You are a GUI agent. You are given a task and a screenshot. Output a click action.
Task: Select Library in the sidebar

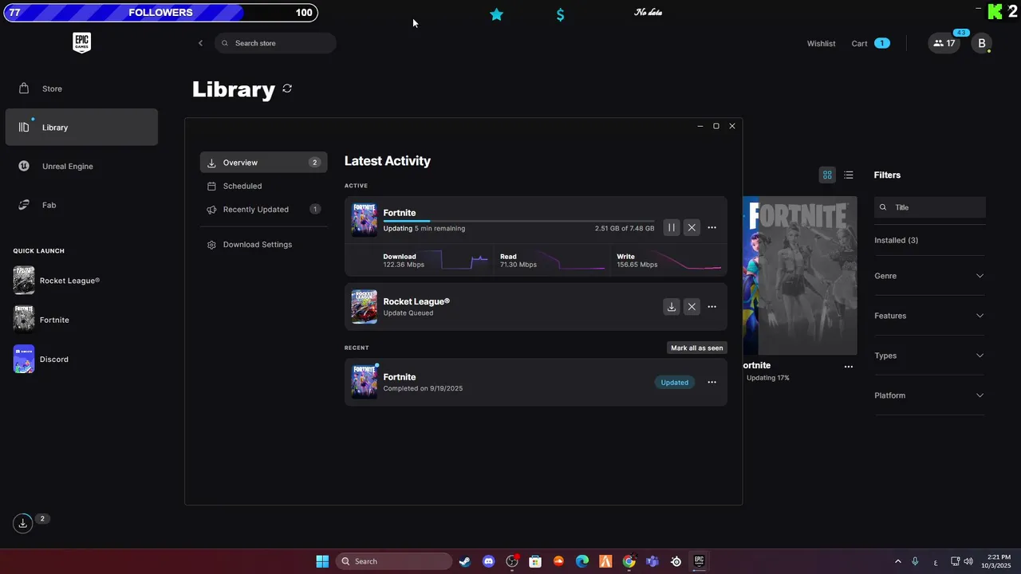click(x=81, y=128)
